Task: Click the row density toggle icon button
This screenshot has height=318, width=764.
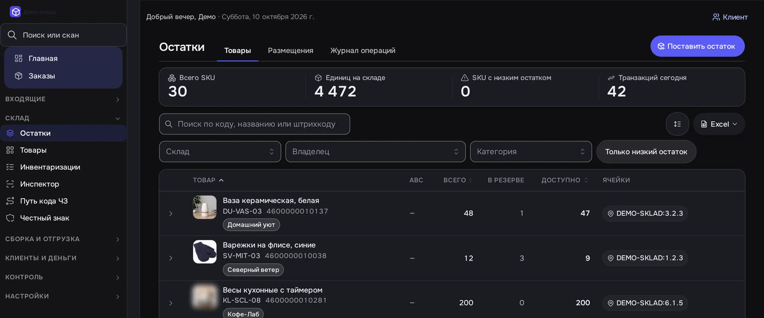Action: pyautogui.click(x=677, y=124)
